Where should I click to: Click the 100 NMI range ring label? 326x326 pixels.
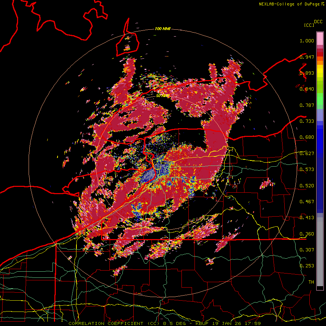pyautogui.click(x=163, y=29)
